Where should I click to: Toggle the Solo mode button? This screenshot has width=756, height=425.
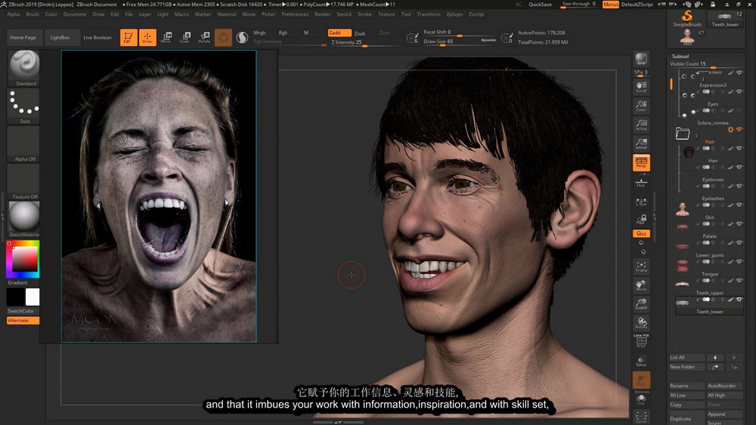click(x=641, y=399)
